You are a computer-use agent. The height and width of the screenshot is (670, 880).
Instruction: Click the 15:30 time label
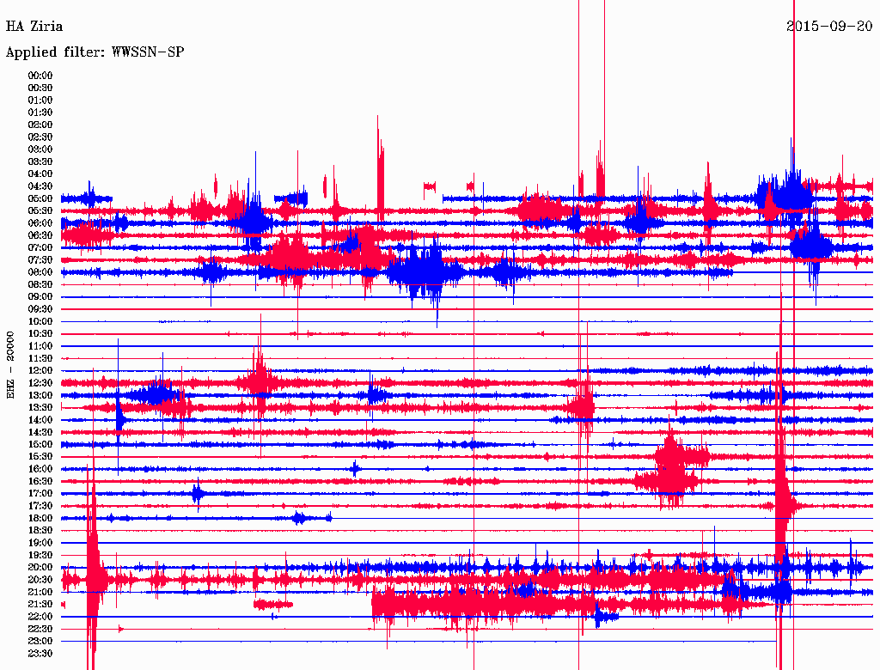(40, 457)
